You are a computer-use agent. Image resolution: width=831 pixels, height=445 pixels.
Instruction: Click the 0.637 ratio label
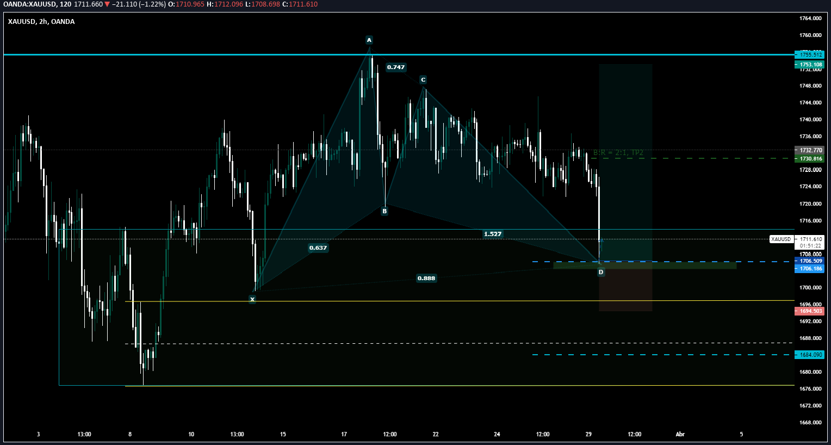pyautogui.click(x=318, y=248)
